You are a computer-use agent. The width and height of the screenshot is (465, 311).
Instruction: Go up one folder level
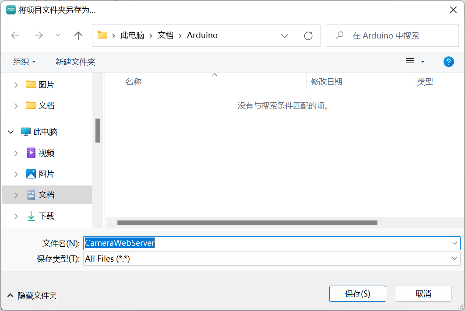[x=78, y=35]
